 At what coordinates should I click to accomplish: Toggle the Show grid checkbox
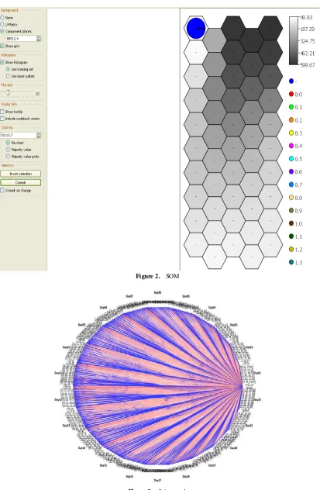click(2, 46)
